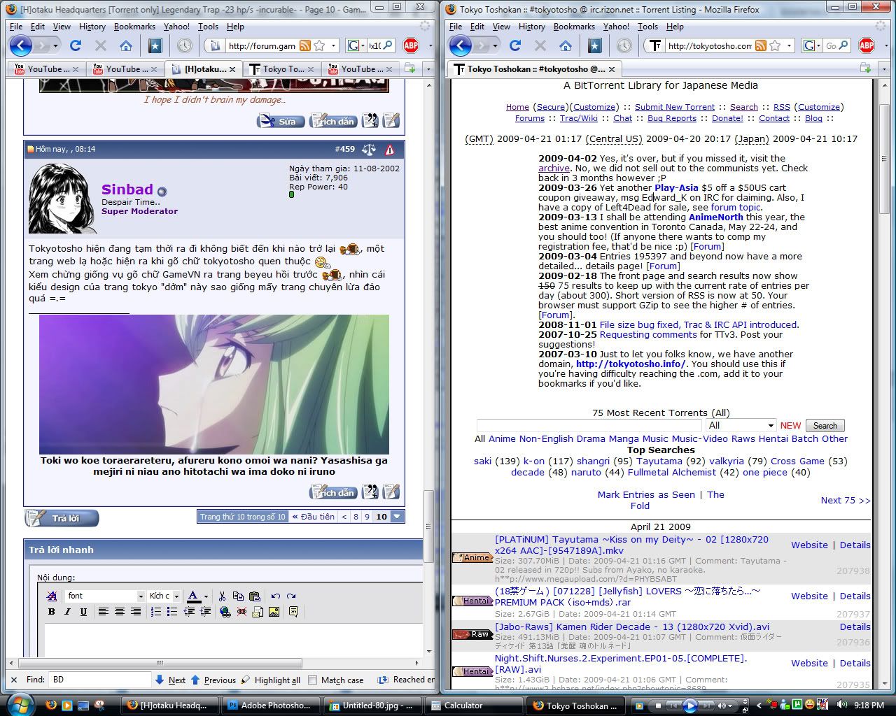Open the page jump dropdown next to page 10

397,517
